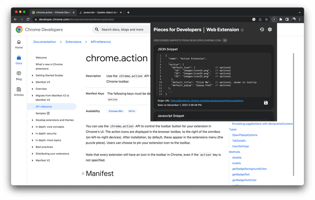Click the MV3+ availability badge

click(x=132, y=111)
